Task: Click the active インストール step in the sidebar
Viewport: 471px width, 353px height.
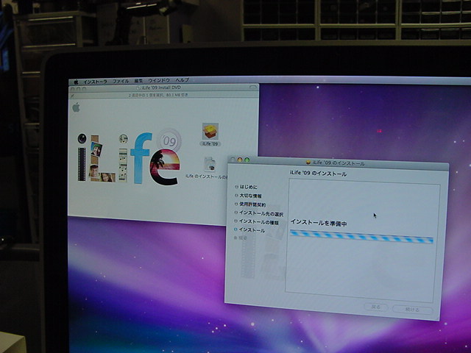Action: (249, 230)
